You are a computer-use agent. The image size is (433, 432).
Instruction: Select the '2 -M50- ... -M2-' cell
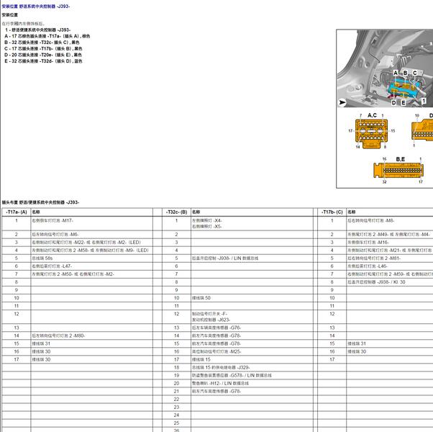(91, 274)
